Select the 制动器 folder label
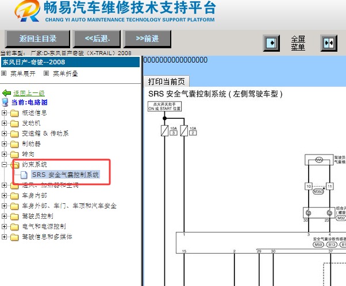 (x=31, y=144)
